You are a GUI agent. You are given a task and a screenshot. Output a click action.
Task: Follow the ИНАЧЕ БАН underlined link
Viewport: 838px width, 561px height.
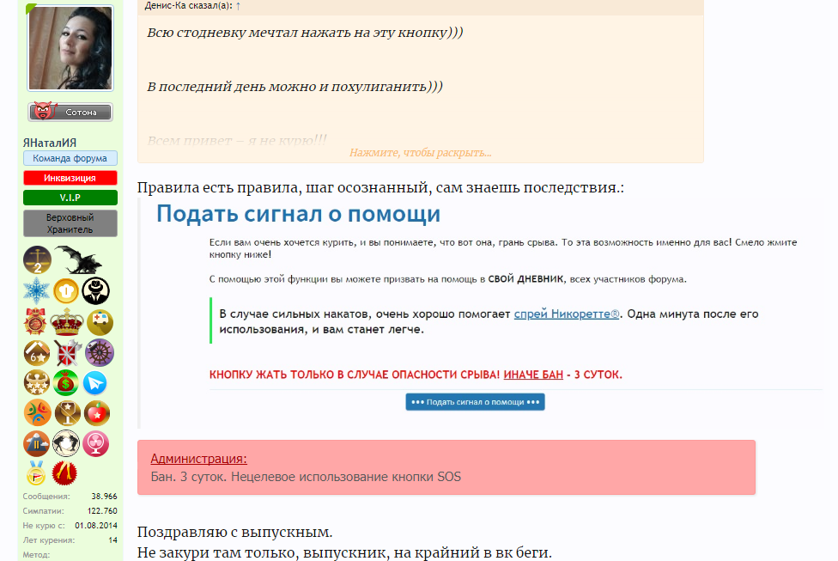pos(533,375)
